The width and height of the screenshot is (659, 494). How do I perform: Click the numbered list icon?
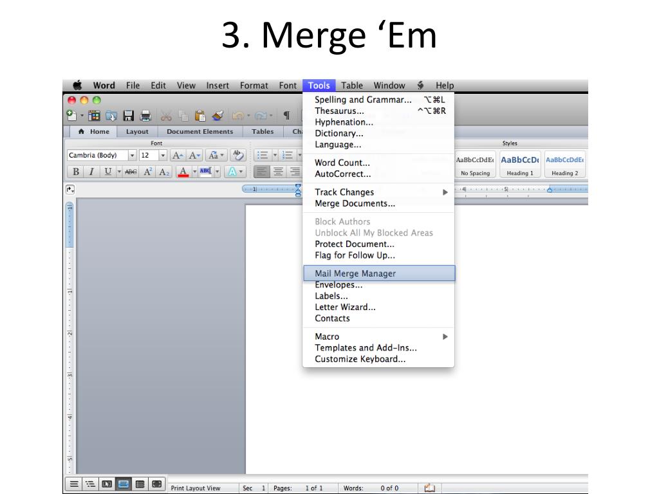288,156
